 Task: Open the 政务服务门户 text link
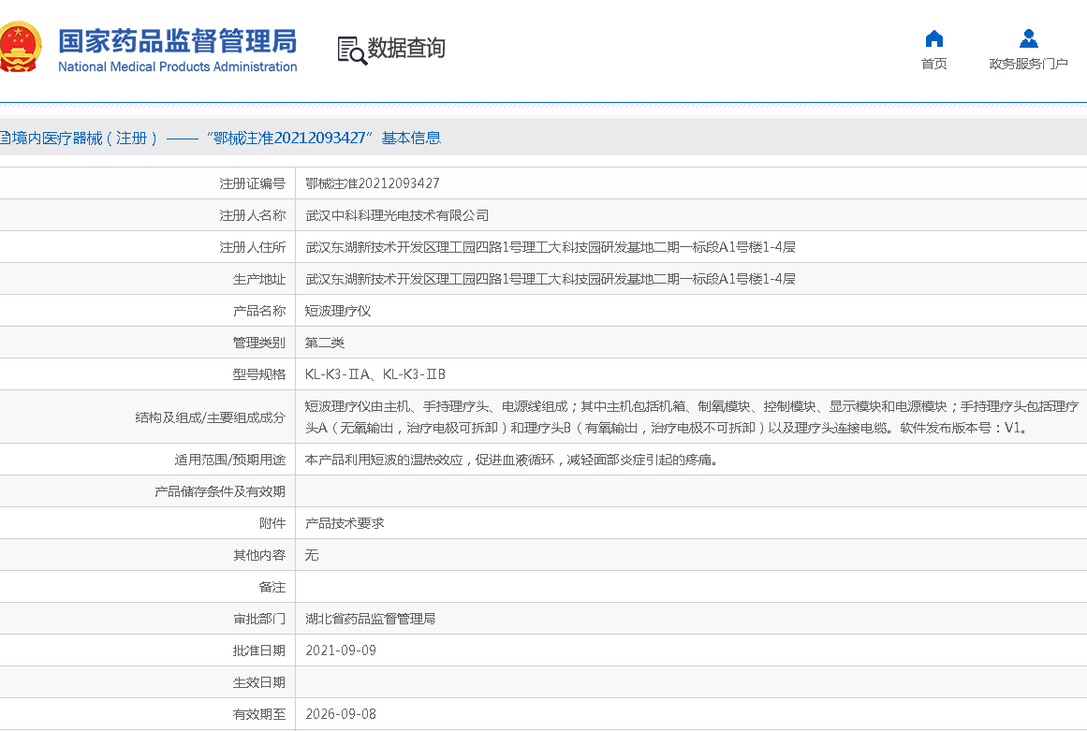(1028, 64)
